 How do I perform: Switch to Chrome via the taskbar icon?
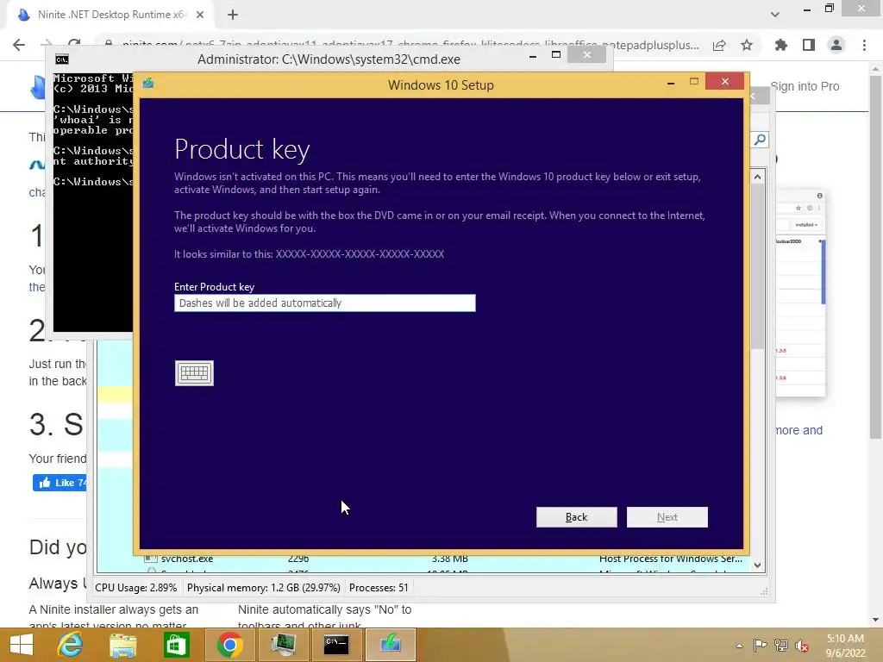[x=229, y=645]
